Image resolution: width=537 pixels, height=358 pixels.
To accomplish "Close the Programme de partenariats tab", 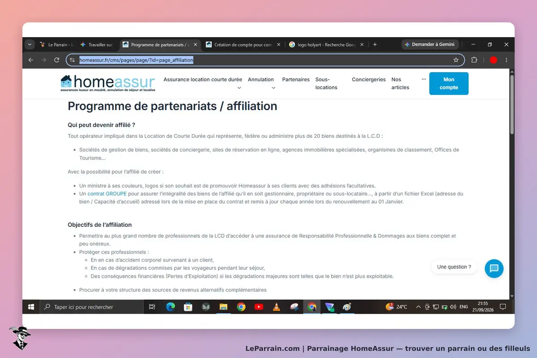I will point(195,45).
